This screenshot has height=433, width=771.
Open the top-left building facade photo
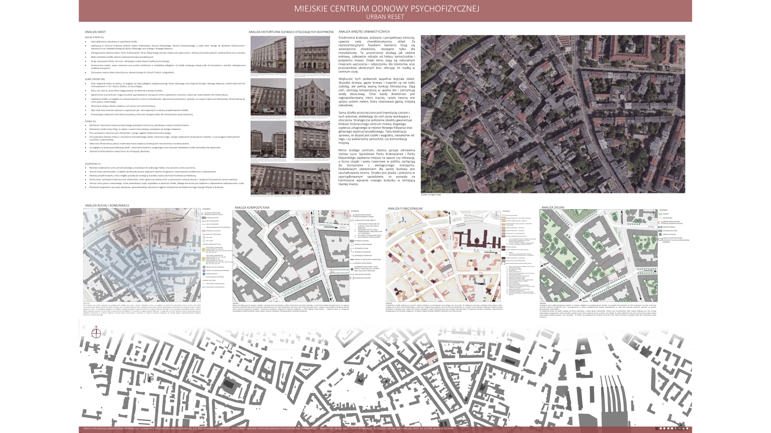coord(268,55)
